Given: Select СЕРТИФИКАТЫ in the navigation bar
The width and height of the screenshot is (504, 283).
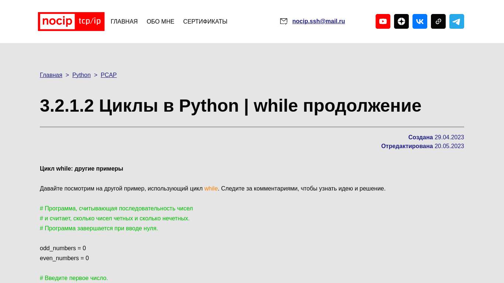Looking at the screenshot, I should [x=205, y=22].
